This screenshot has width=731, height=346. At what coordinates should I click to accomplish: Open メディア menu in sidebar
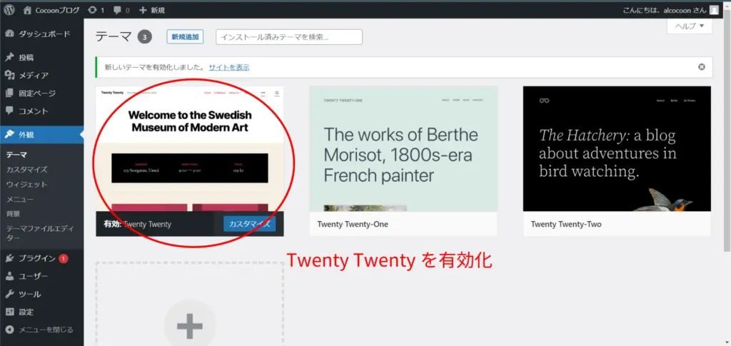click(x=42, y=76)
